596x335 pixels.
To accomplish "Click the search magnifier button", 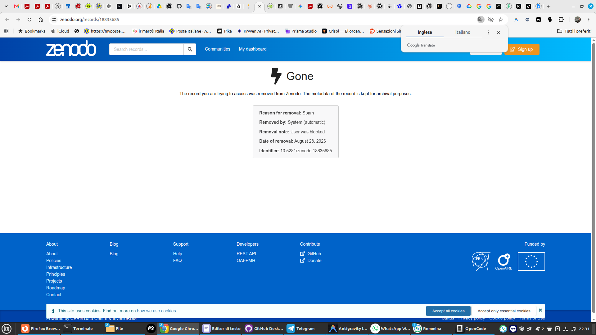I will 190,49.
